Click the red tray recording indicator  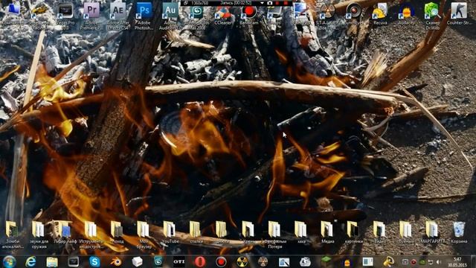tap(414, 262)
